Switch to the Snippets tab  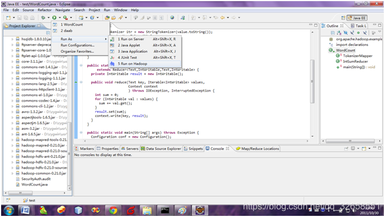(x=193, y=148)
